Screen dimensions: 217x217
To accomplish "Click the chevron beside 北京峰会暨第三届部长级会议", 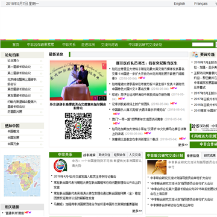I will [x=41, y=82].
